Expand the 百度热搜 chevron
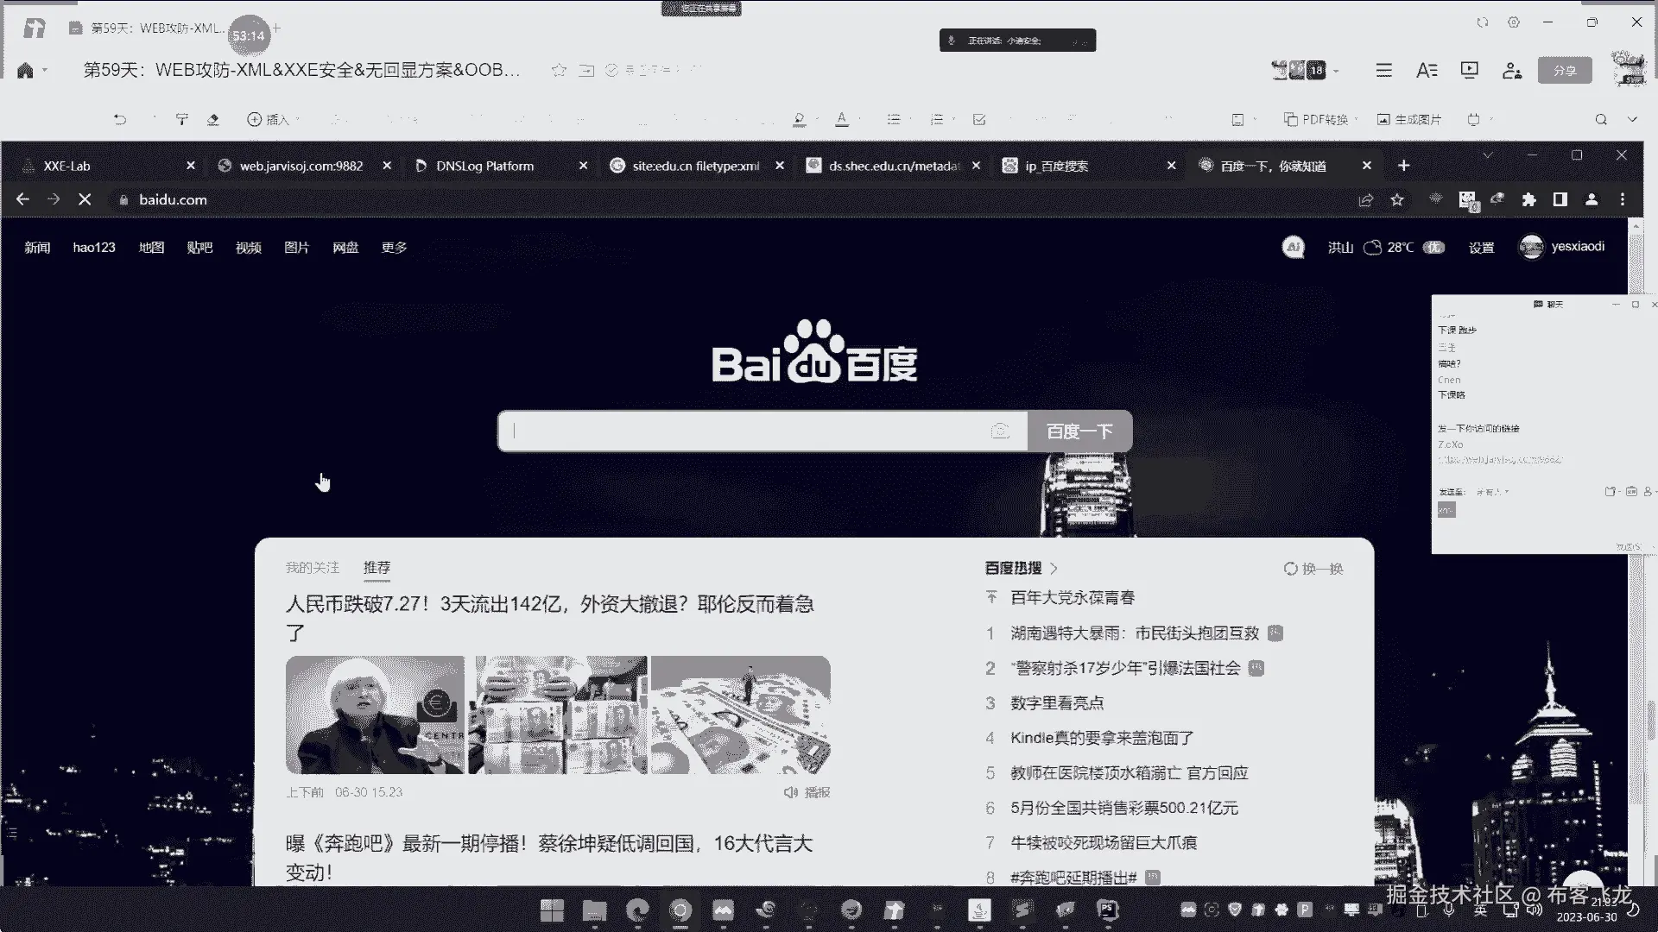 (1054, 569)
